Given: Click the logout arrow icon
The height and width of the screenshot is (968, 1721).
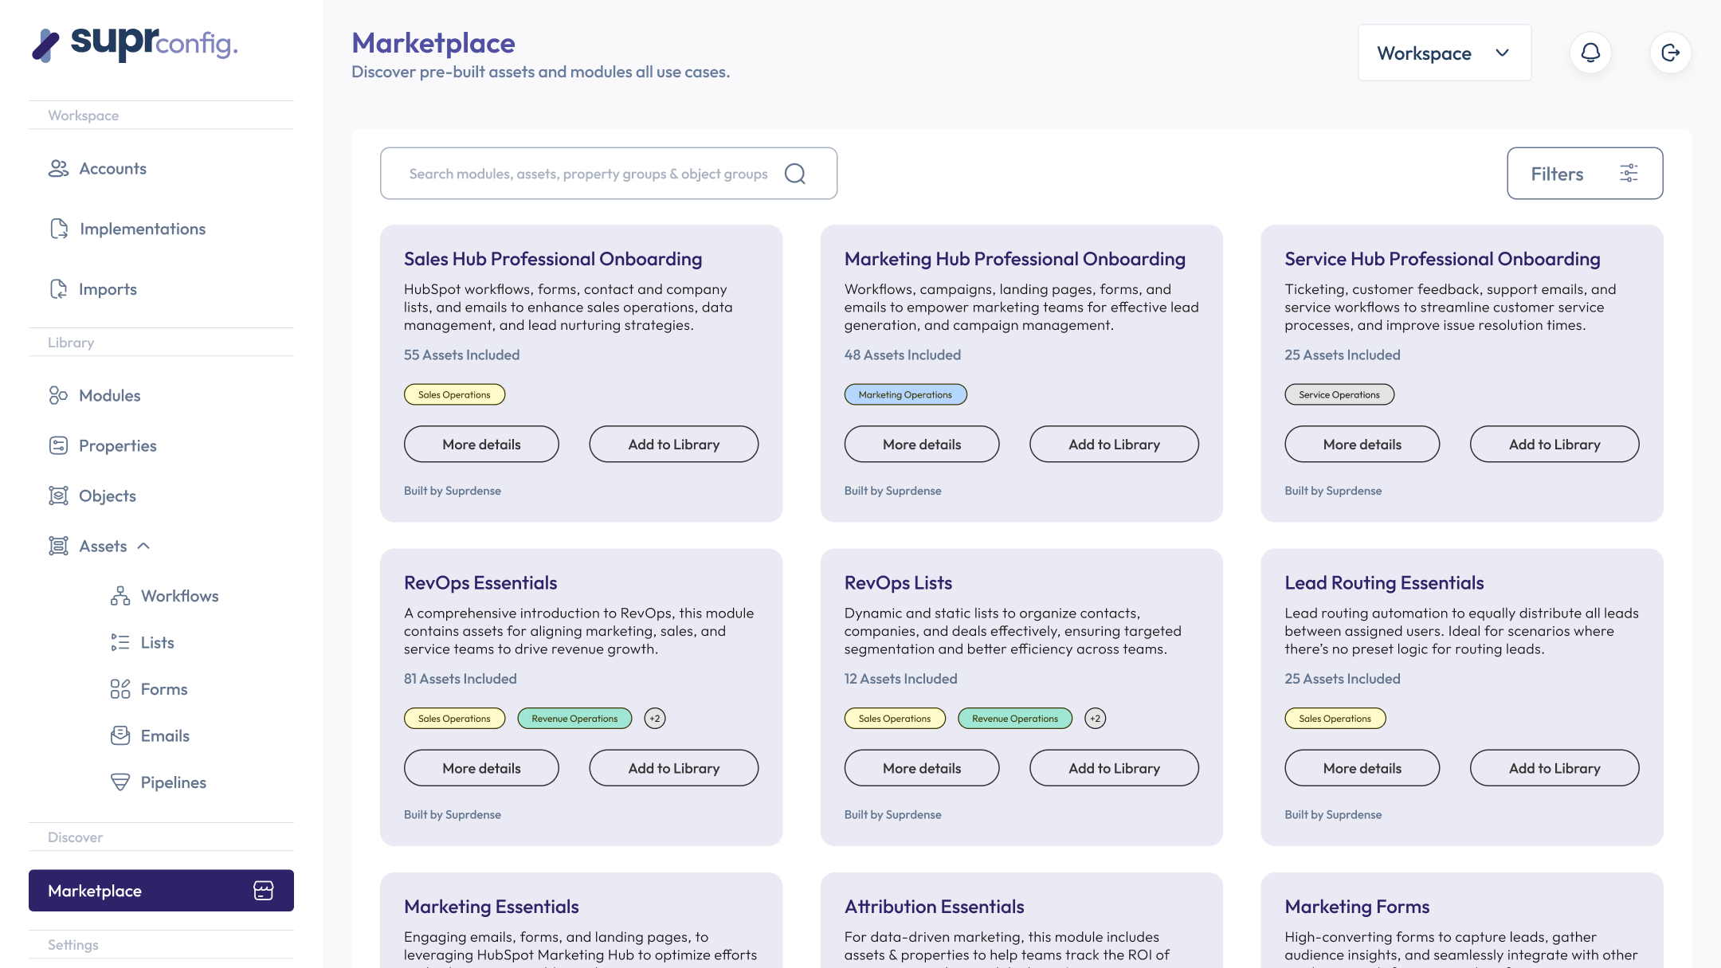Looking at the screenshot, I should (x=1670, y=53).
